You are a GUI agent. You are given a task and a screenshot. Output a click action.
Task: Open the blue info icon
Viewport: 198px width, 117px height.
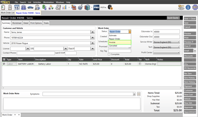tap(188, 7)
